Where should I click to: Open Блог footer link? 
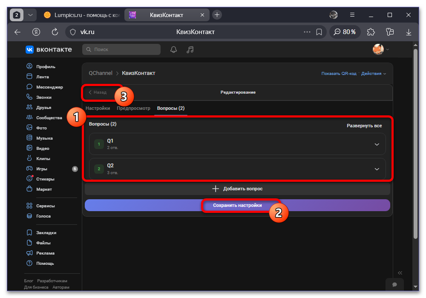[x=29, y=281]
